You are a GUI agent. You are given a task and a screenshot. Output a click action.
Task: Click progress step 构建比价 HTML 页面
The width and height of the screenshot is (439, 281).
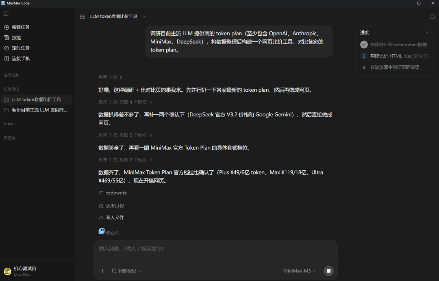[399, 56]
